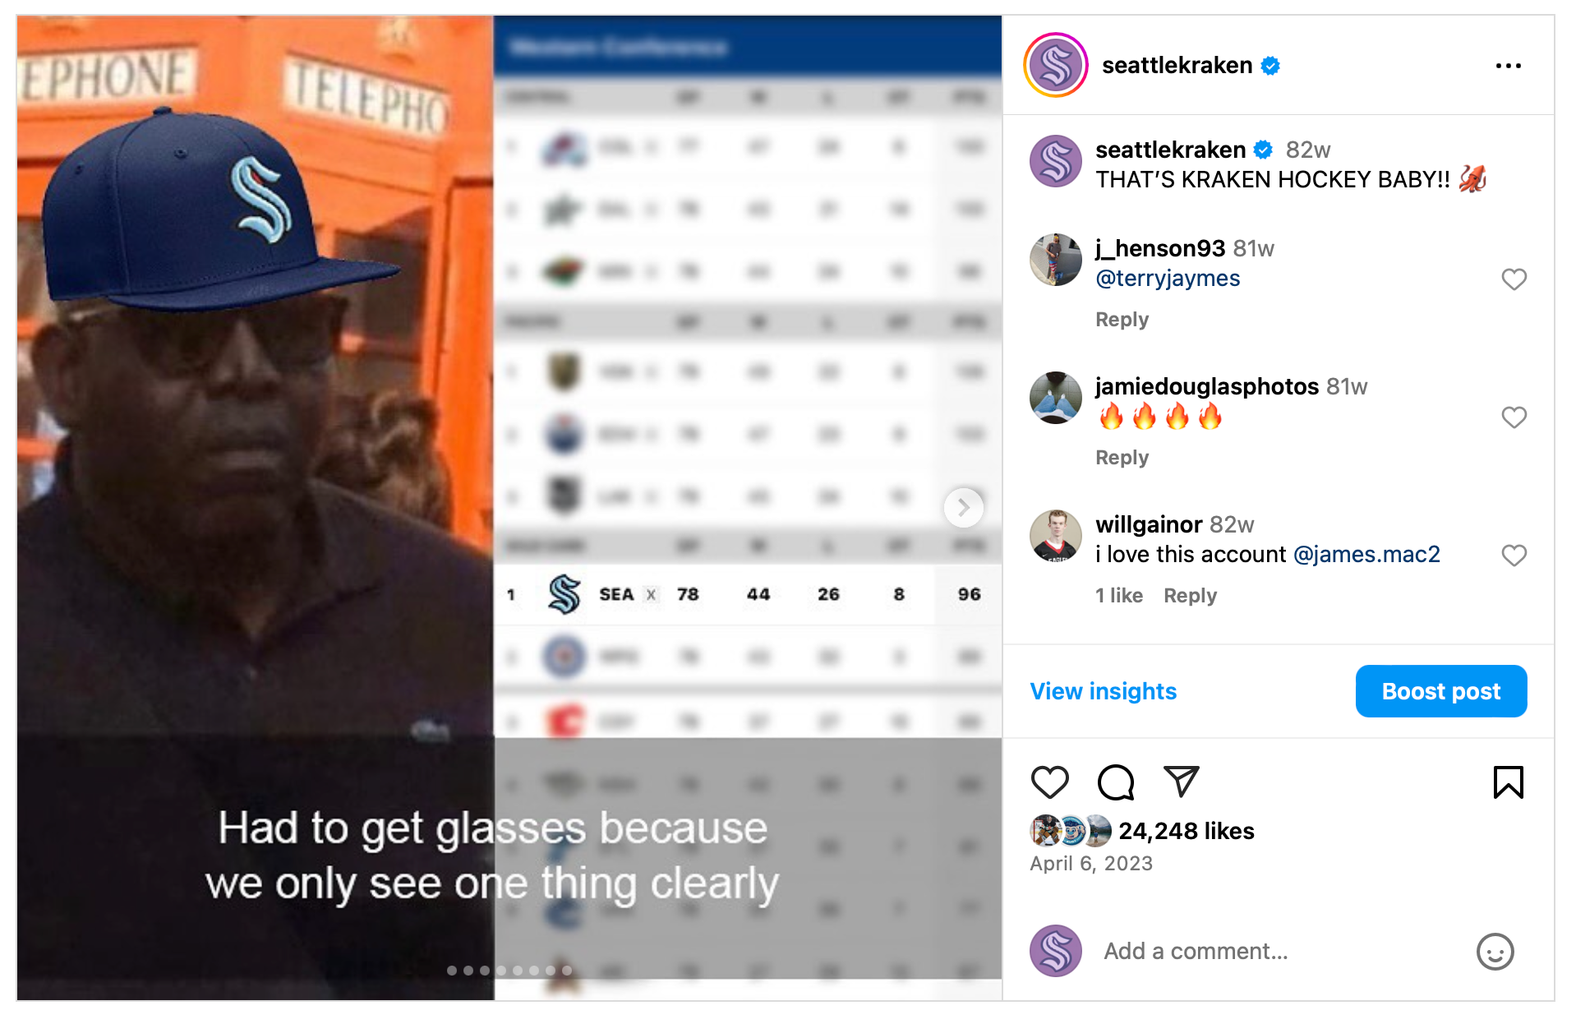
Task: Open willgainor's profile avatar
Action: pos(1056,536)
